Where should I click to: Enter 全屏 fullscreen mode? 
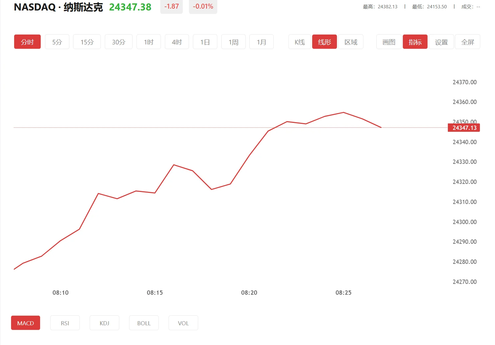pos(468,42)
